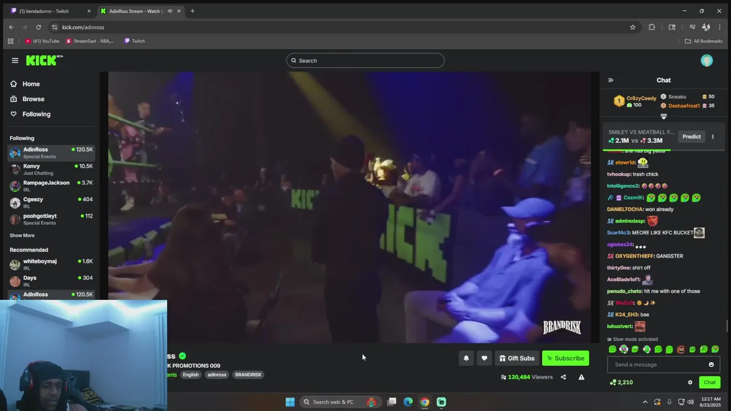Screen dimensions: 731x411
Task: Open All Bookmarks folder
Action: 704,41
